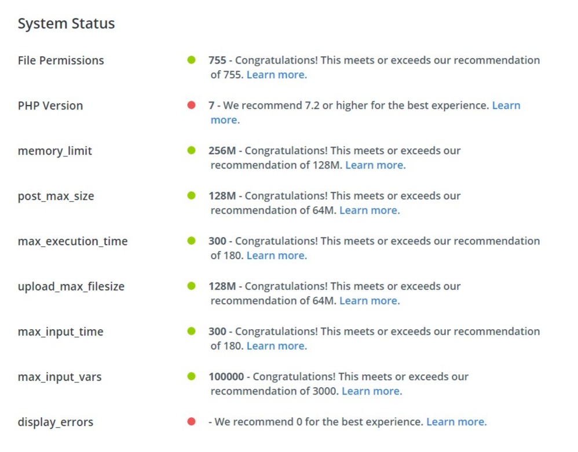
Task: Follow Learn more link for post_max_size
Action: [x=370, y=210]
